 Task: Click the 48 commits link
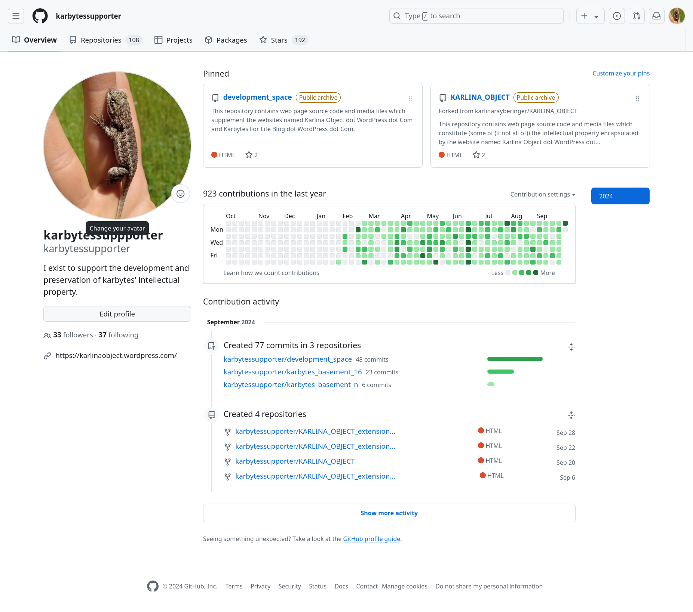pyautogui.click(x=372, y=359)
